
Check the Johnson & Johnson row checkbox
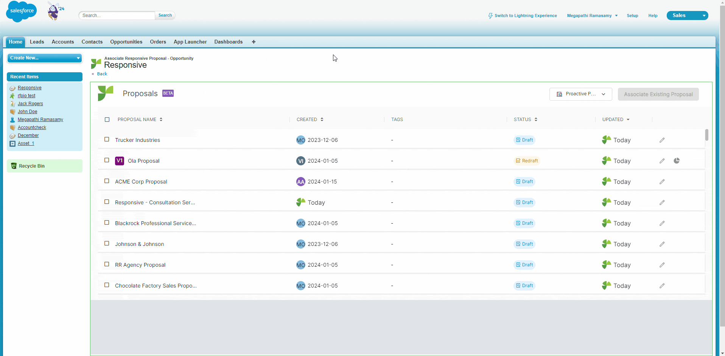(x=107, y=243)
